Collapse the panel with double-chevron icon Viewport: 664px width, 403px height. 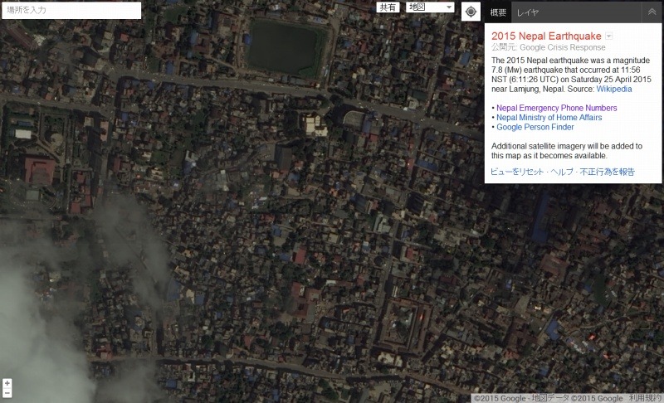[x=652, y=12]
